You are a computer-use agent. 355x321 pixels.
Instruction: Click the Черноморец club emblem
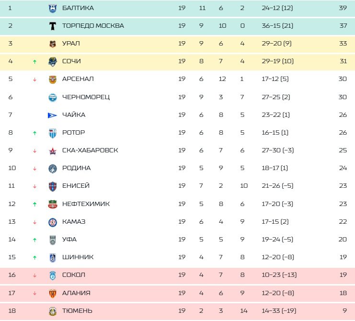tap(53, 97)
